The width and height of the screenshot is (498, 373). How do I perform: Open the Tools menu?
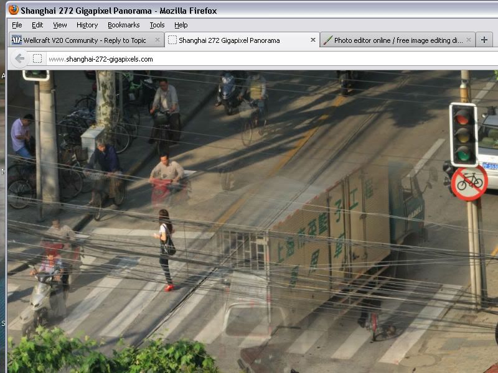(157, 25)
